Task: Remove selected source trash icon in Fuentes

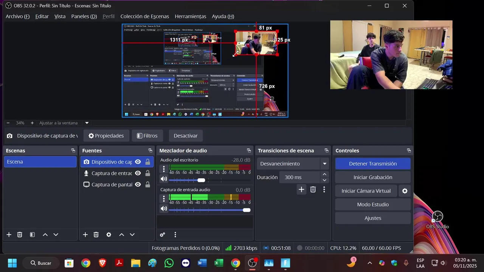Action: pyautogui.click(x=96, y=235)
